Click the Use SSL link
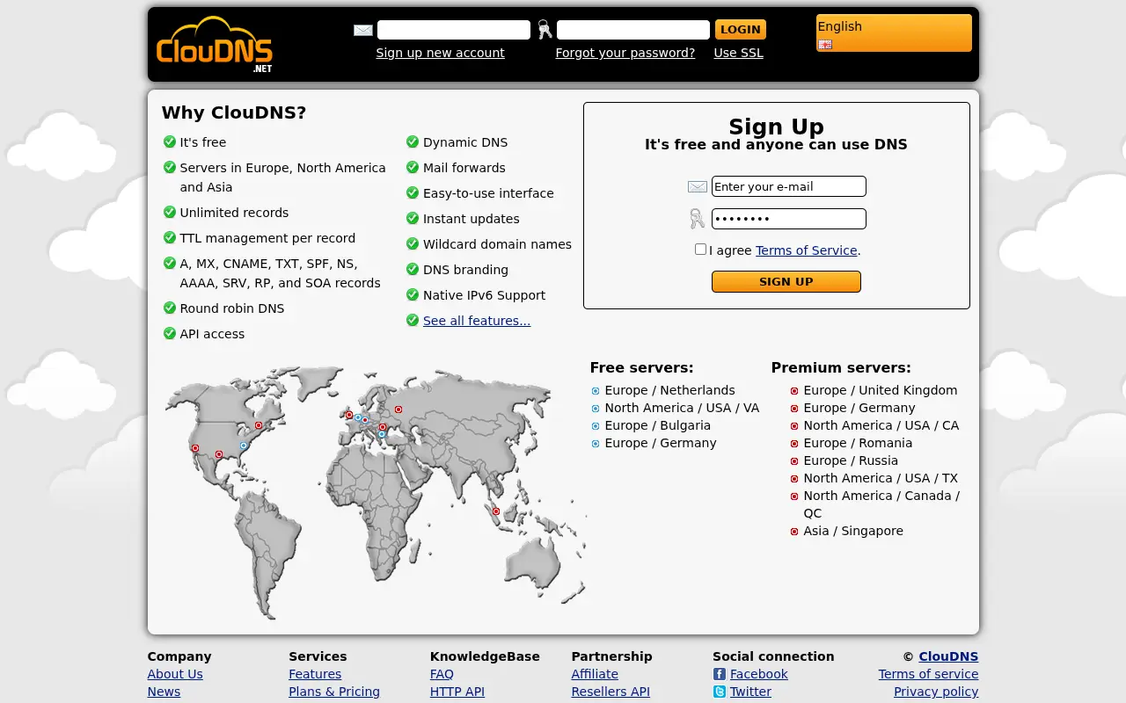The width and height of the screenshot is (1126, 703). pyautogui.click(x=738, y=53)
